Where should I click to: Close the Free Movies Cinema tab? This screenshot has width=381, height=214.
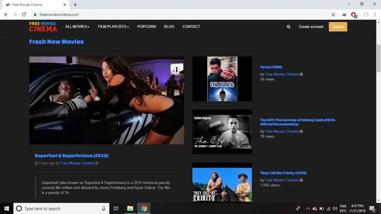tap(65, 5)
